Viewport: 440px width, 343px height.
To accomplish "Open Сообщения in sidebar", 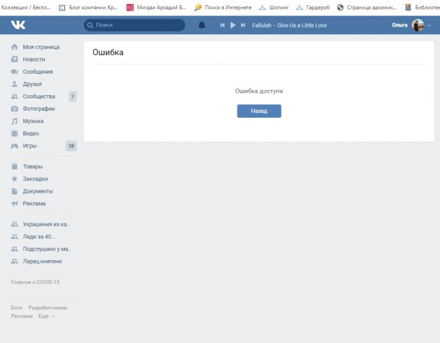I will 38,72.
